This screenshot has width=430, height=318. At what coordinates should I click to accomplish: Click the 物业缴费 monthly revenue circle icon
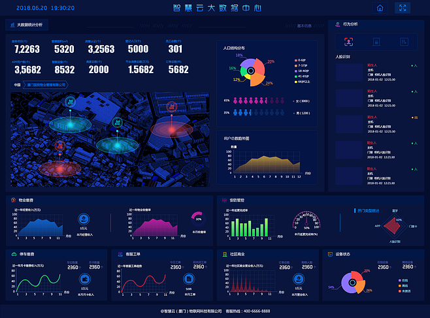[x=84, y=219]
